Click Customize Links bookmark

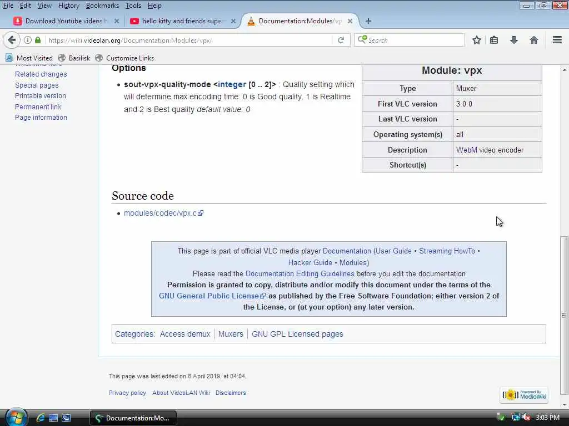click(124, 58)
